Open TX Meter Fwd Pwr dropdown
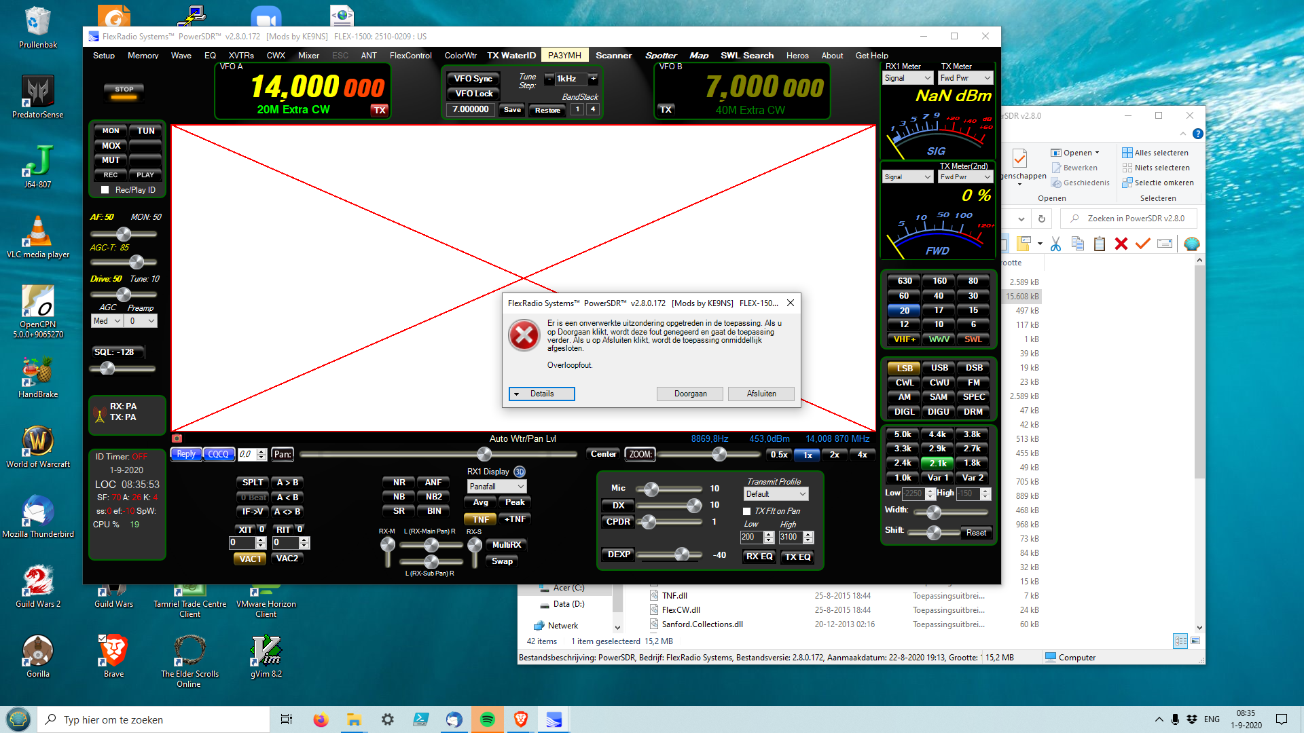The width and height of the screenshot is (1304, 733). (x=966, y=78)
